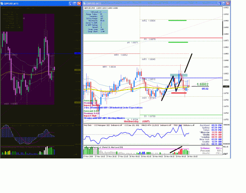The height and width of the screenshot is (193, 246).
Task: Click the 'Range Today' row in info box
Action: (x=94, y=14)
